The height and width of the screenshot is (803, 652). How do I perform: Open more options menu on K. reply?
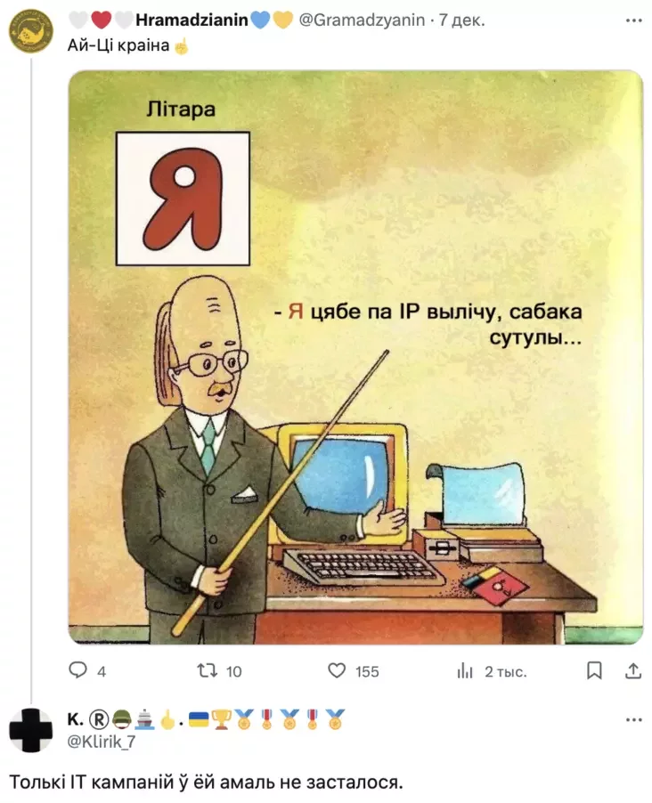tap(633, 719)
